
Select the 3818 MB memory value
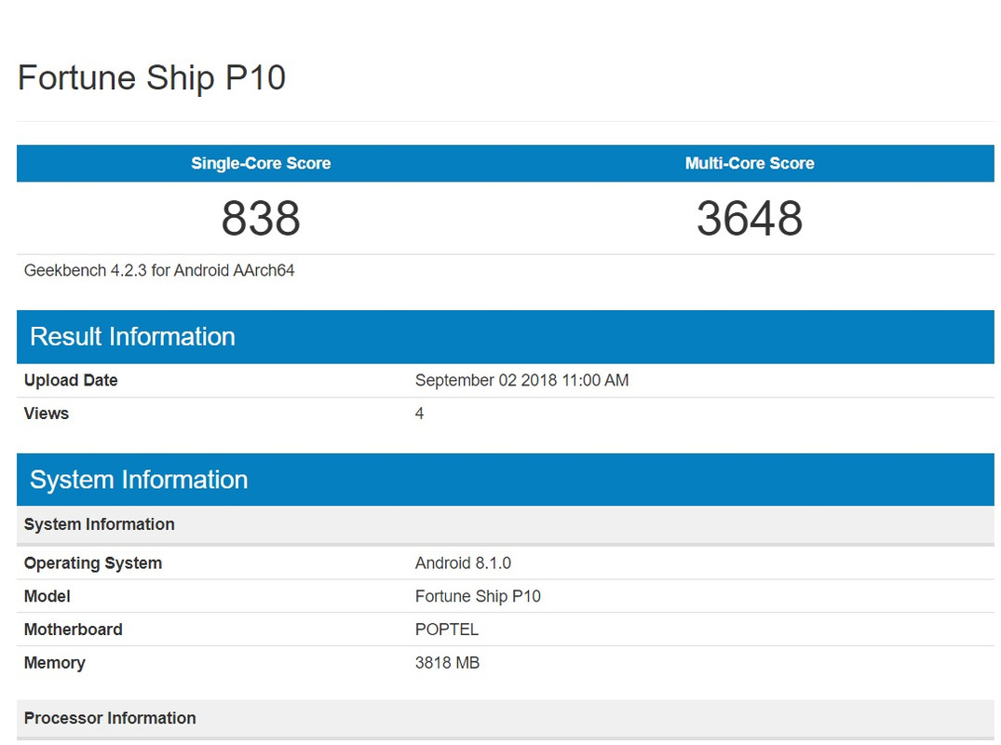[447, 662]
